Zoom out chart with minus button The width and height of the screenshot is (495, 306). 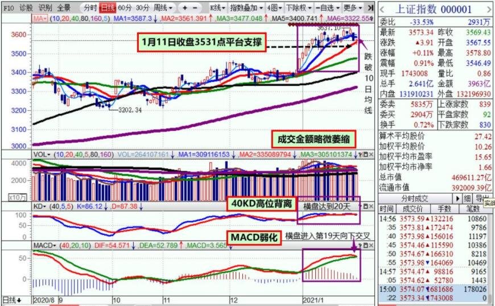coord(195,7)
